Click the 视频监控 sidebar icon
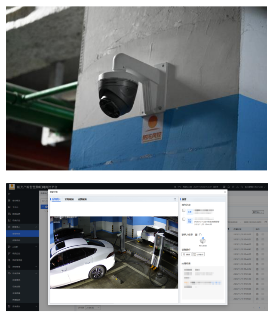The image size is (270, 316). 9,254
